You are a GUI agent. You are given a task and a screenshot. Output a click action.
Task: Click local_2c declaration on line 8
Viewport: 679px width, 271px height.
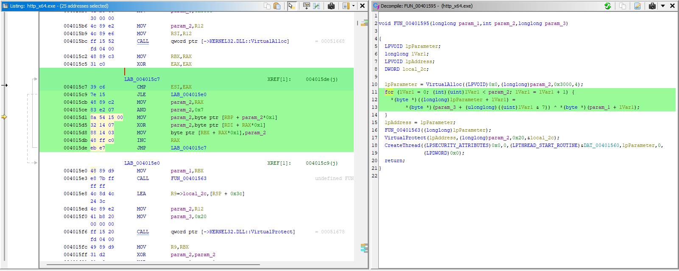point(414,69)
